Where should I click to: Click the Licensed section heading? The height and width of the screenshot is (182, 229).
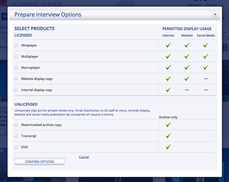pyautogui.click(x=23, y=35)
